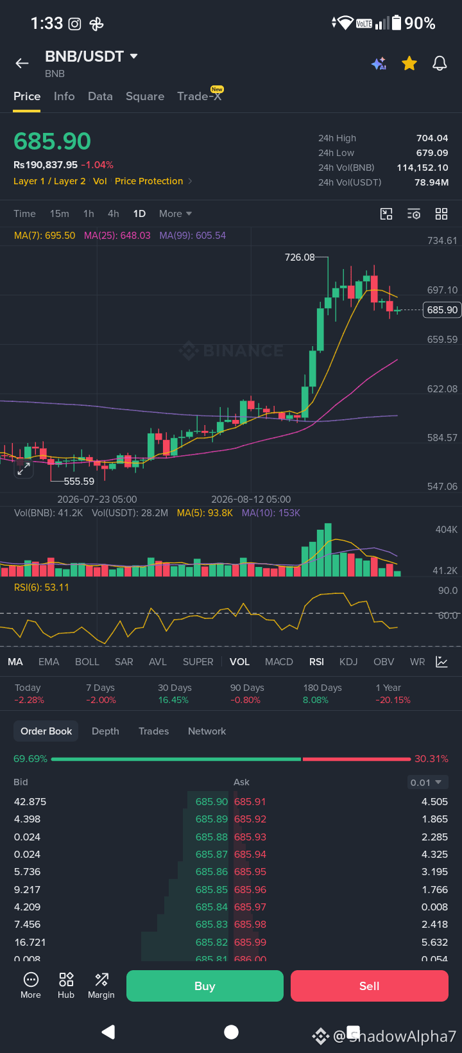Toggle the favorite star icon
This screenshot has height=1053, width=462.
coord(409,63)
